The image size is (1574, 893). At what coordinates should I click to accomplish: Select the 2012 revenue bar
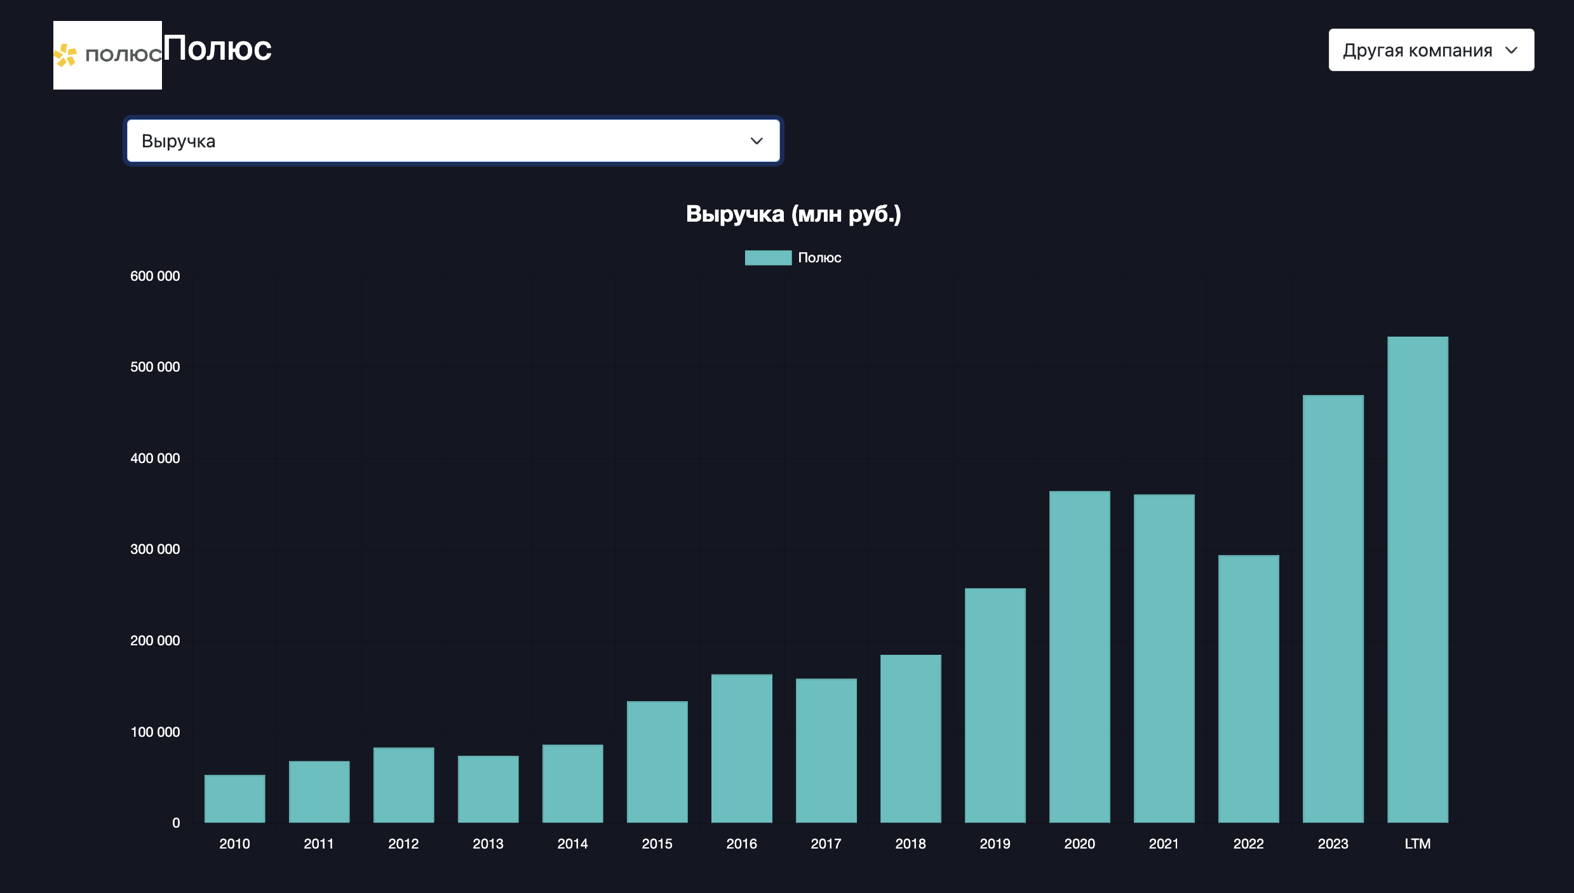tap(403, 785)
